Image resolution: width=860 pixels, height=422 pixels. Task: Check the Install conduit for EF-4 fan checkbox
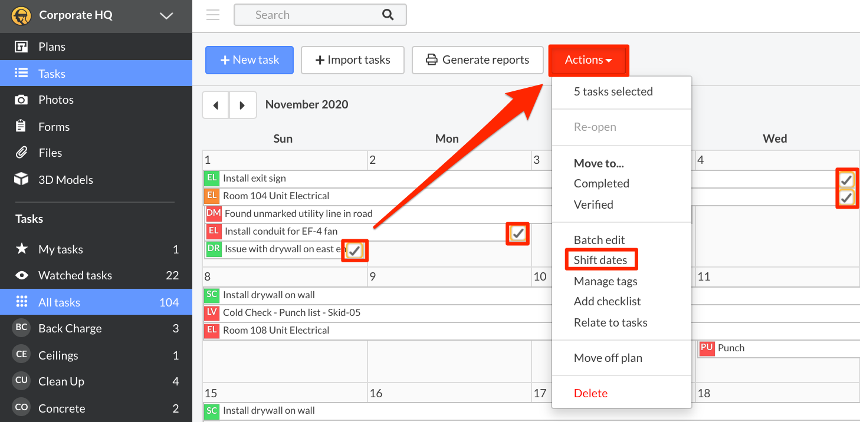[x=517, y=233]
